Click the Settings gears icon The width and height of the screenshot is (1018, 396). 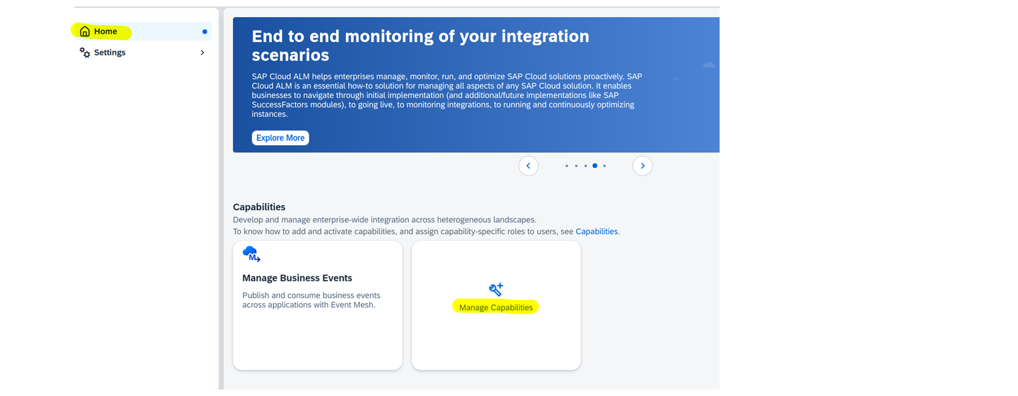point(85,53)
